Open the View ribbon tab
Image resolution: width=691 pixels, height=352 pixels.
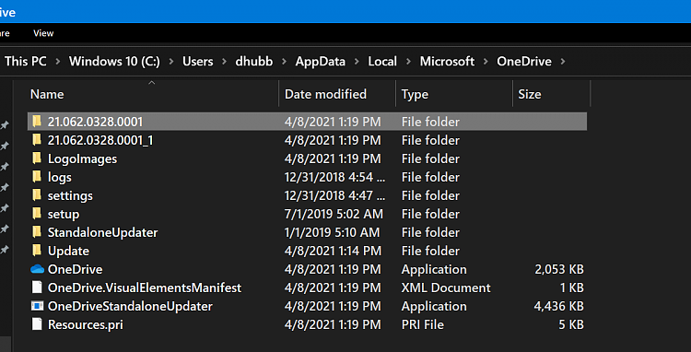[x=43, y=33]
